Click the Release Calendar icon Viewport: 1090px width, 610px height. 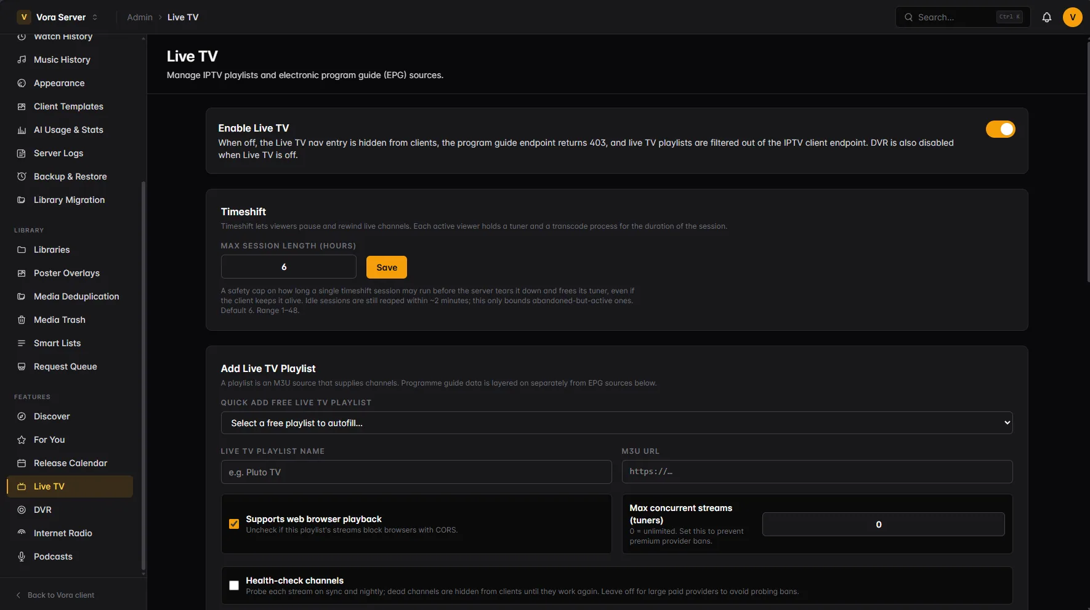(22, 463)
